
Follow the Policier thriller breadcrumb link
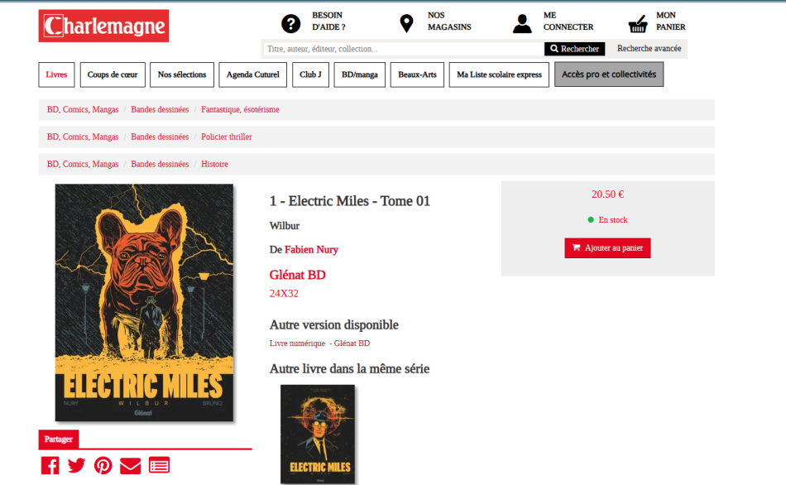227,137
